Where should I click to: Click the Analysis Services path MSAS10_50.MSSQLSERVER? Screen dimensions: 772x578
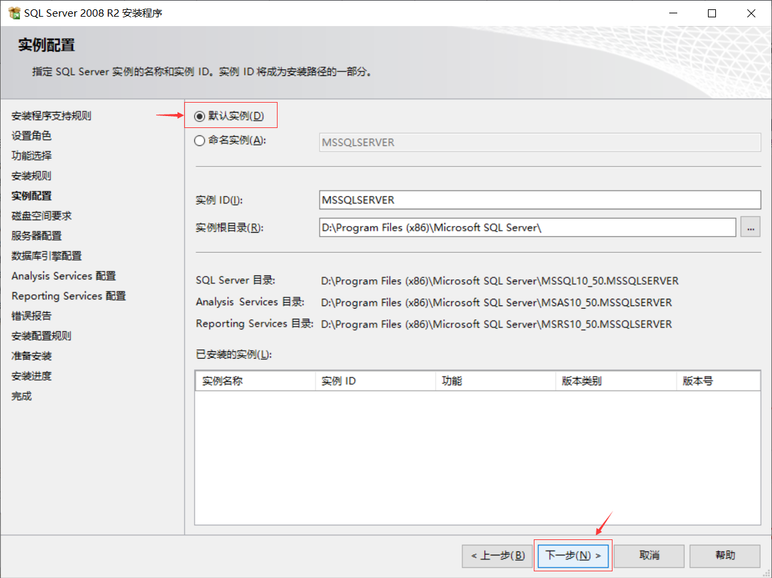pos(496,303)
